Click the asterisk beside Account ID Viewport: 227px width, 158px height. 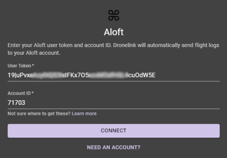[32, 92]
